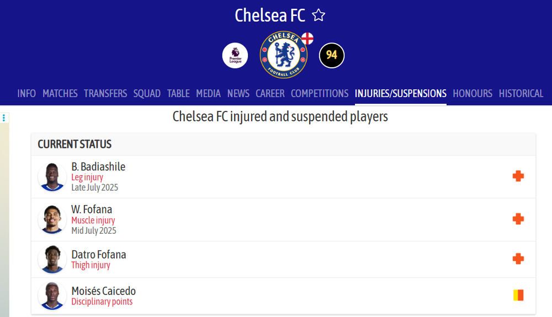Viewport: 552px width, 317px height.
Task: Open B. Badiashile's player page link
Action: click(98, 166)
